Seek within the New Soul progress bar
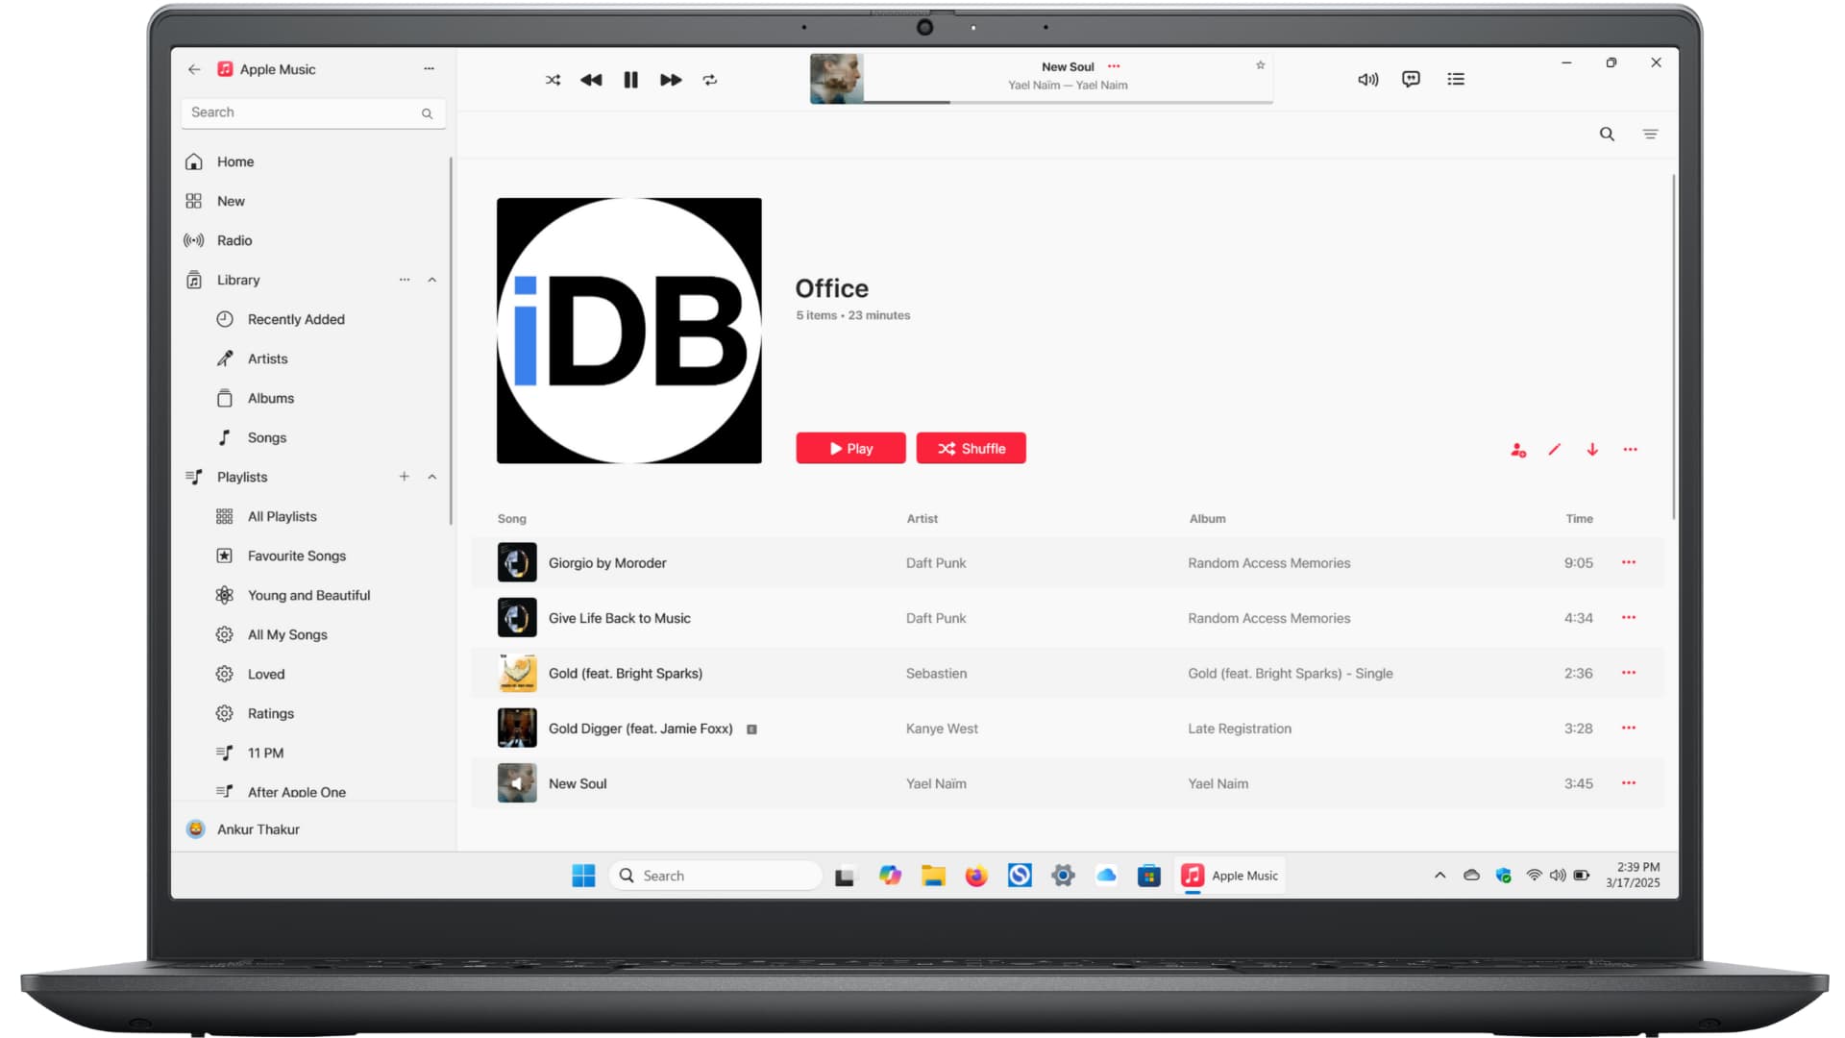Viewport: 1845px width, 1038px height. point(1069,101)
